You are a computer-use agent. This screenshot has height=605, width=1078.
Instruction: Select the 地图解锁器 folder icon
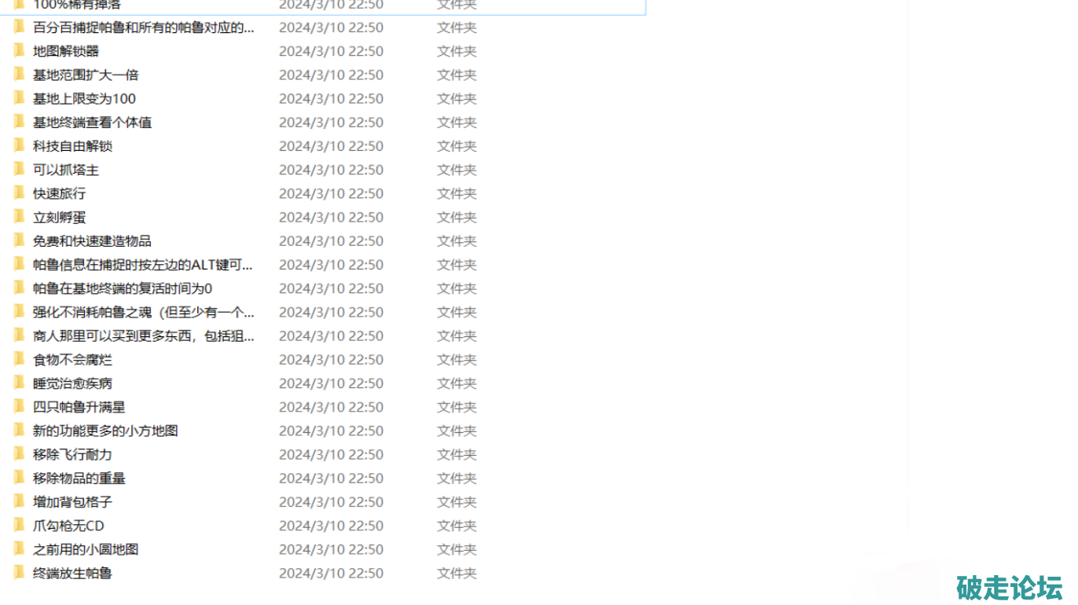pyautogui.click(x=19, y=51)
